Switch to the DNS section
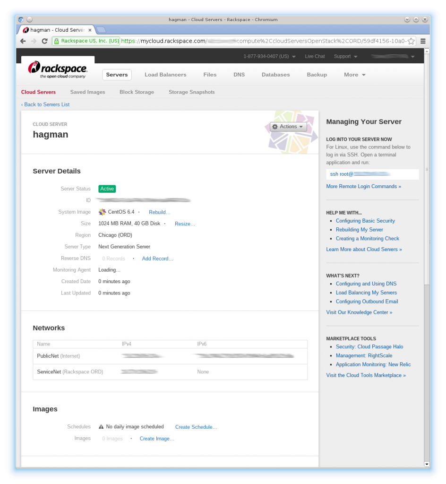The width and height of the screenshot is (446, 484). [239, 75]
